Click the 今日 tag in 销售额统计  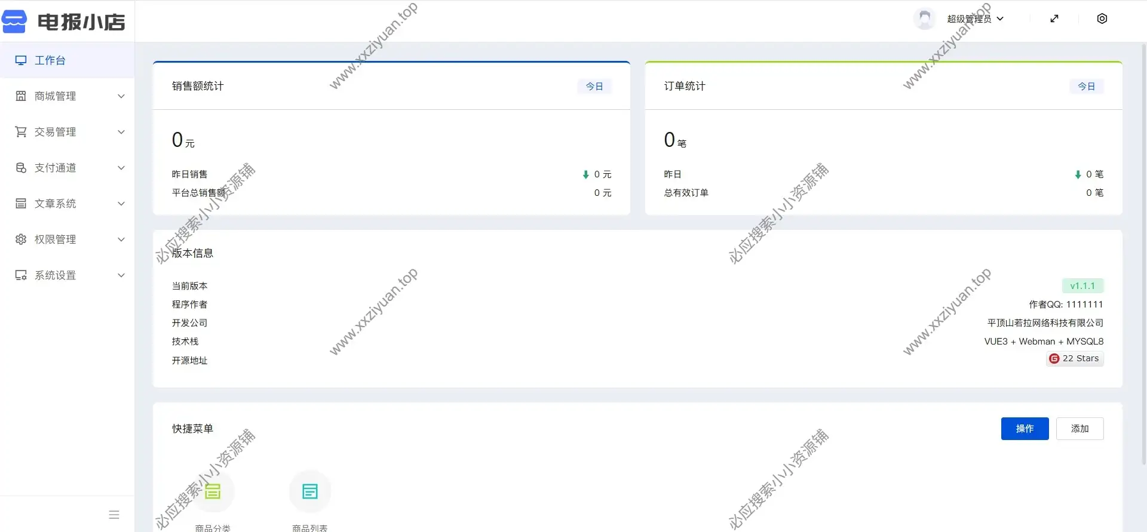click(x=594, y=87)
